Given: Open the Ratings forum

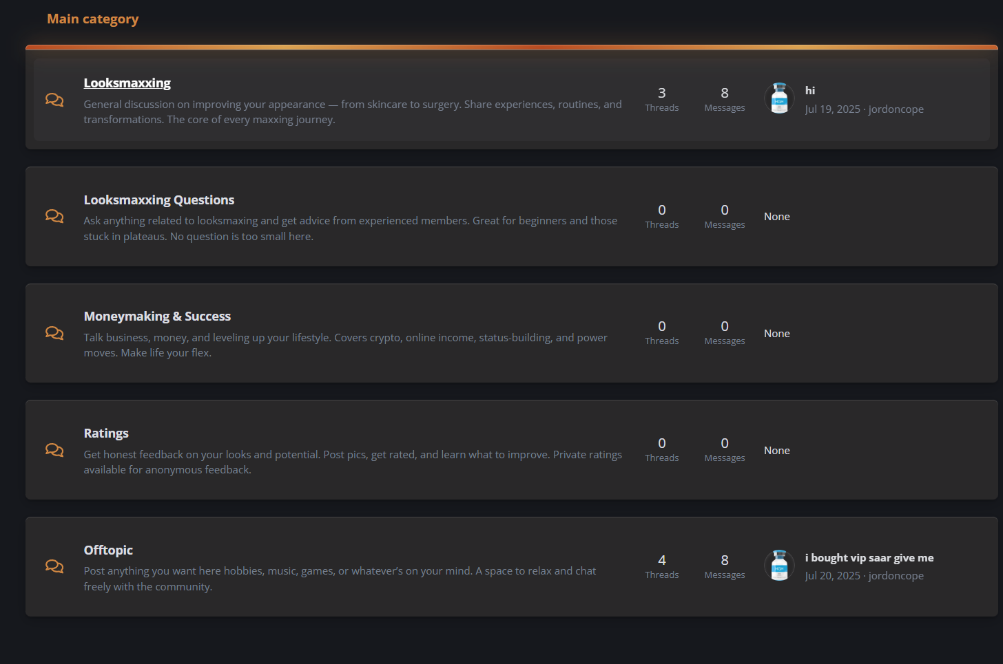Looking at the screenshot, I should [x=106, y=433].
